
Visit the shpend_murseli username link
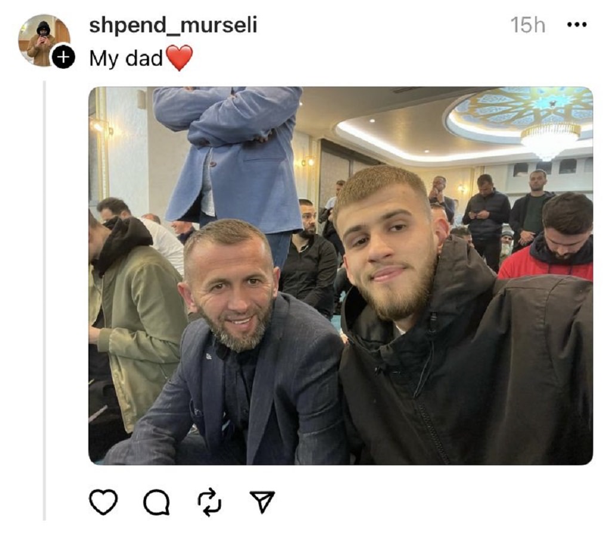coord(173,25)
